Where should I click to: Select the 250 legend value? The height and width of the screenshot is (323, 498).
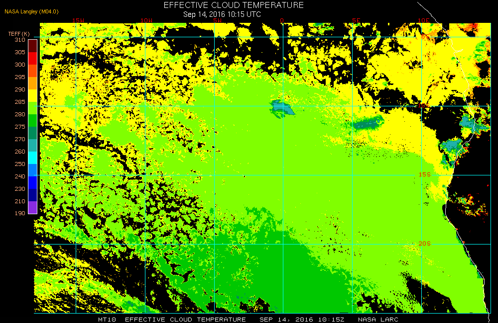tap(20, 164)
